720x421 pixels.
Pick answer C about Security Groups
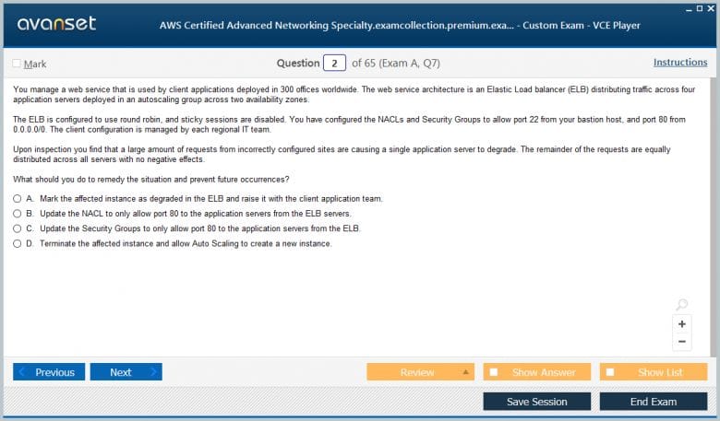(x=18, y=228)
